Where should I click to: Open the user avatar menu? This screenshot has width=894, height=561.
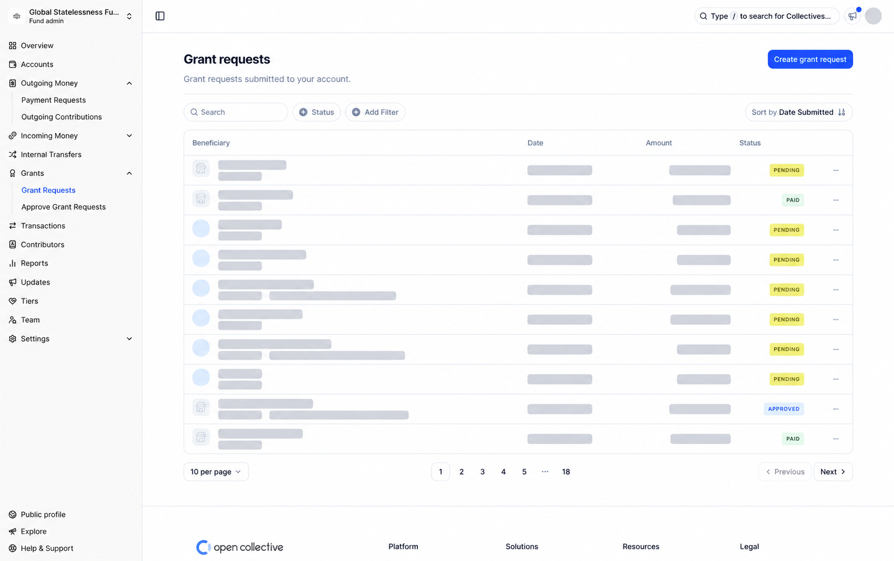tap(873, 16)
